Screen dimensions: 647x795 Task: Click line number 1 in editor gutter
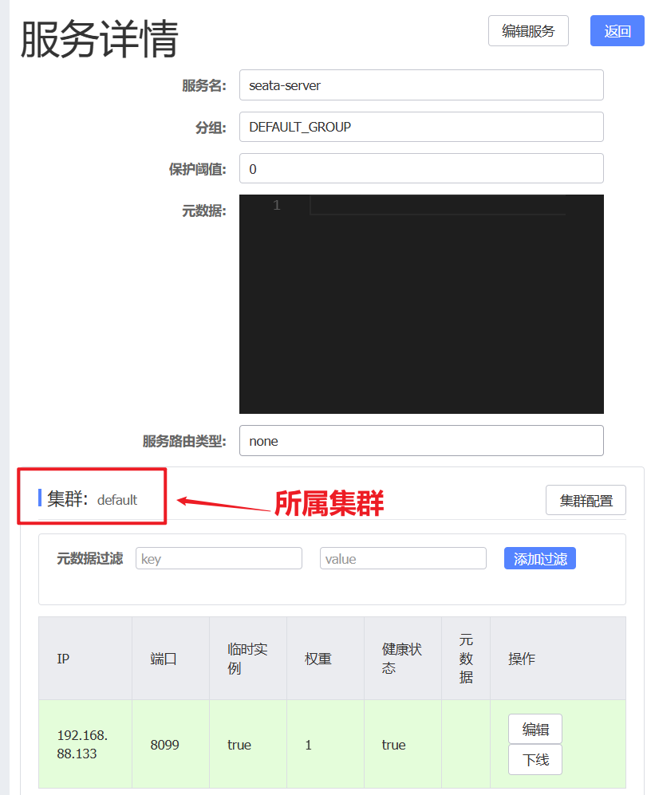pos(276,206)
